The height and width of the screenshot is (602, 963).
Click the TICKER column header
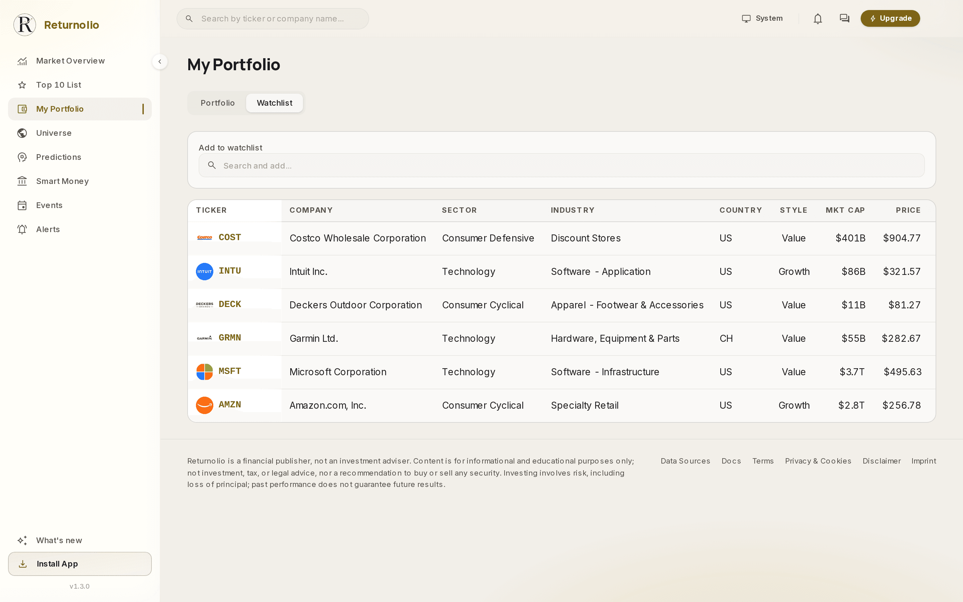pos(211,210)
